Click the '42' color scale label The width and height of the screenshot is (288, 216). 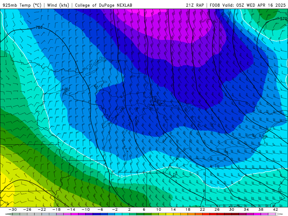[275, 210]
